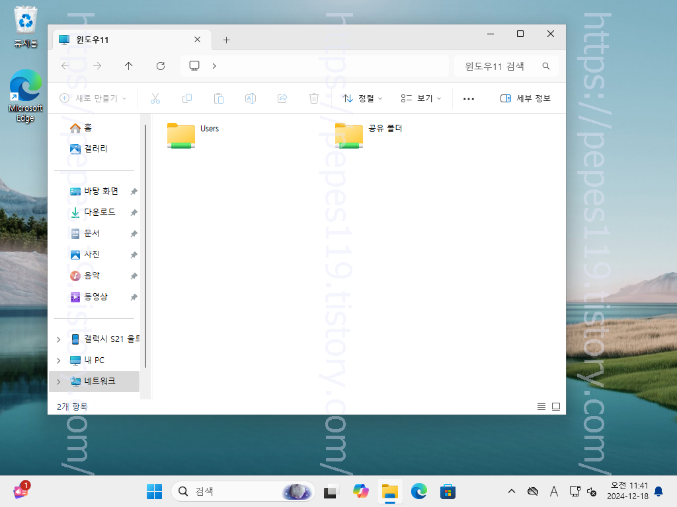The width and height of the screenshot is (677, 507).
Task: Open the more options ellipsis menu
Action: [x=469, y=99]
